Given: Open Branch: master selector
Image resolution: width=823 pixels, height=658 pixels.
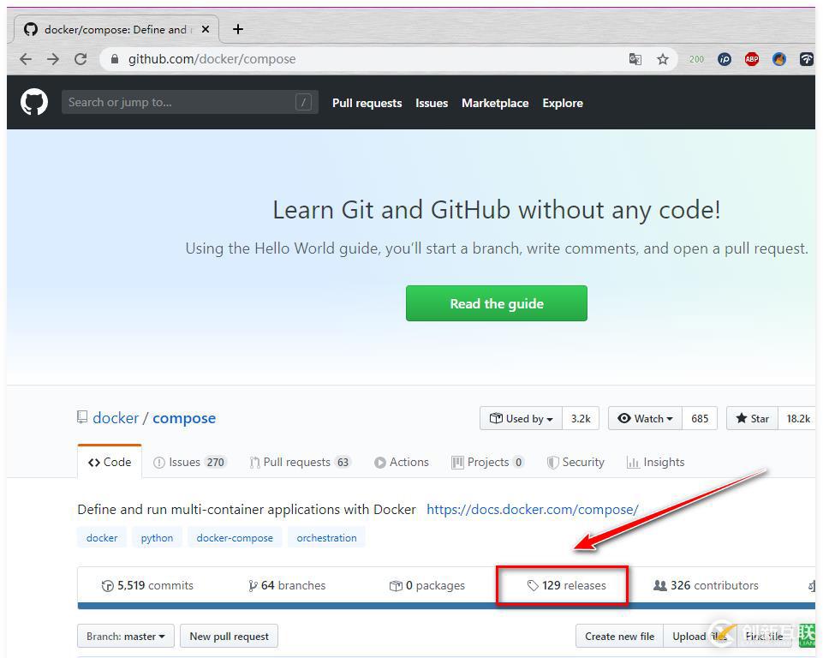Looking at the screenshot, I should coord(125,636).
